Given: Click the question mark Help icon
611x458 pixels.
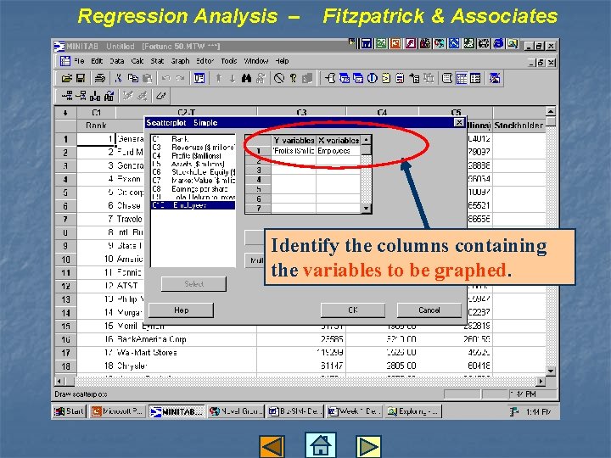Looking at the screenshot, I should (293, 78).
